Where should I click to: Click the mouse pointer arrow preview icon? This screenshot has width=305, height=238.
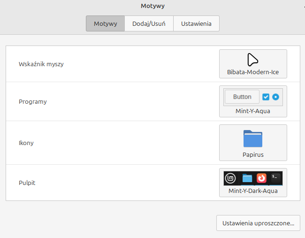point(252,59)
